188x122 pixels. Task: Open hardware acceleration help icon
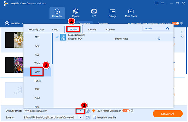(x=182, y=23)
